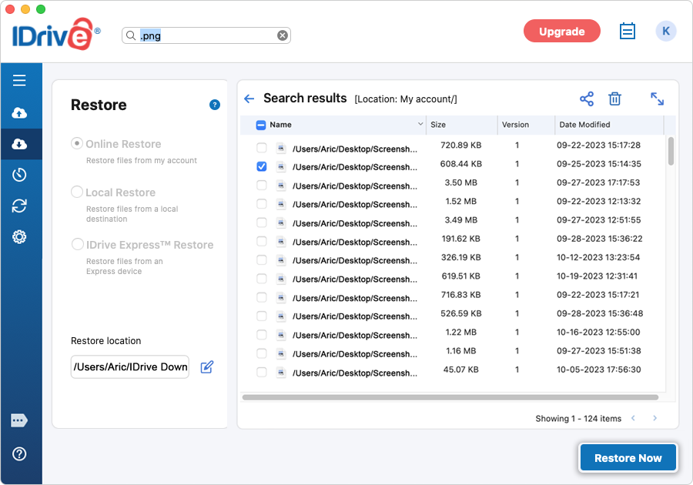Open the Backup cloud upload section
The height and width of the screenshot is (485, 693).
(x=19, y=113)
